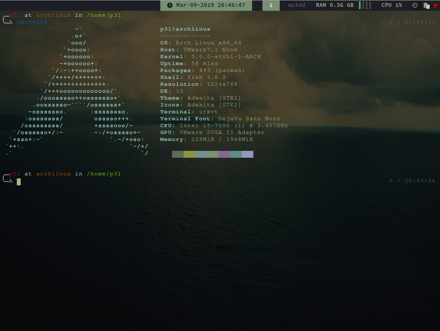440x331 pixels.
Task: Click the olive yellow color block
Action: coord(189,154)
